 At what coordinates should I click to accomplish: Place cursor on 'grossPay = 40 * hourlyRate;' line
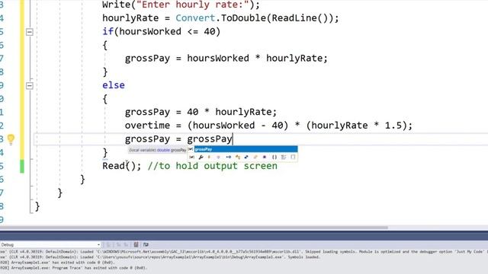pyautogui.click(x=201, y=112)
